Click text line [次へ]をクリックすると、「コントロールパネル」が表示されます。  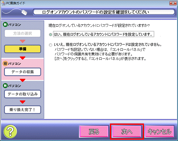(x=100, y=59)
